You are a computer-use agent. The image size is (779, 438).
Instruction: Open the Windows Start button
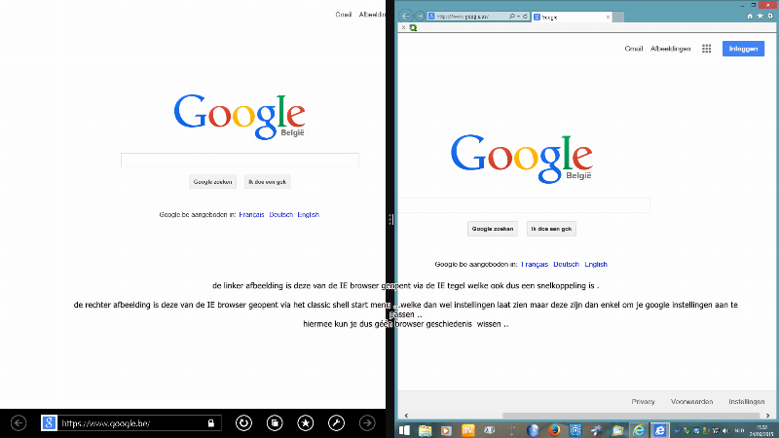pyautogui.click(x=404, y=430)
